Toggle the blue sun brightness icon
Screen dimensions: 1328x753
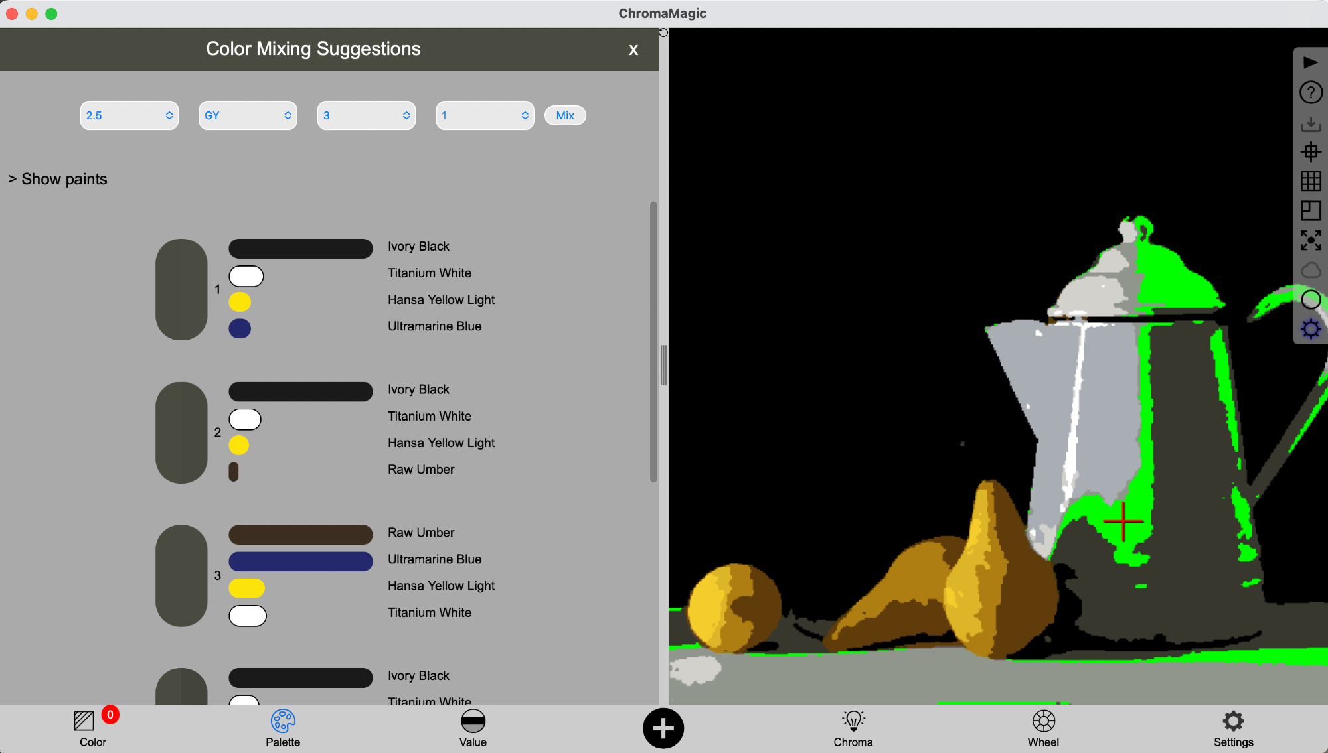coord(1311,329)
